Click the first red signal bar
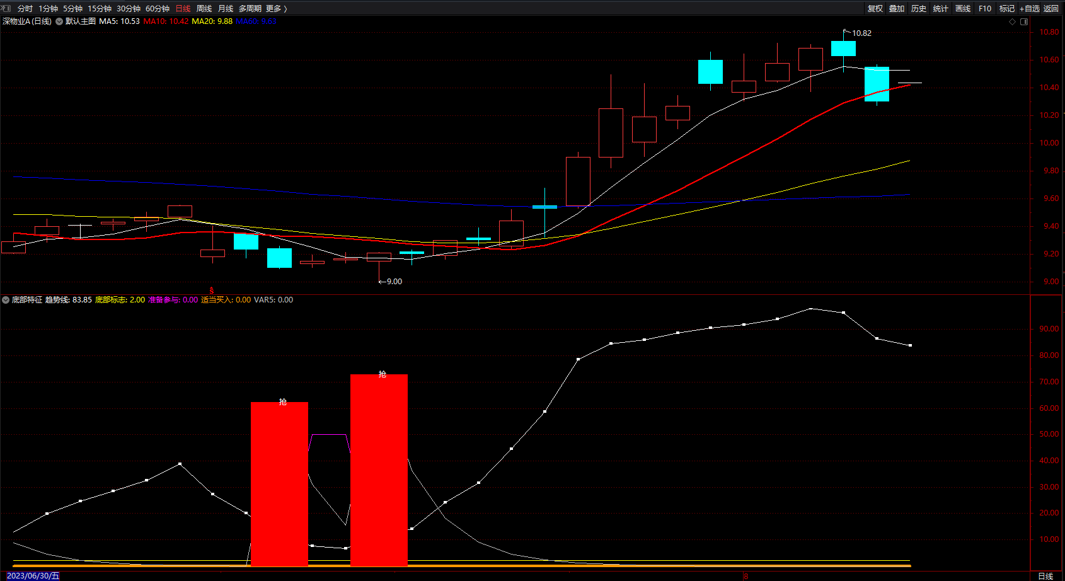 click(x=279, y=484)
